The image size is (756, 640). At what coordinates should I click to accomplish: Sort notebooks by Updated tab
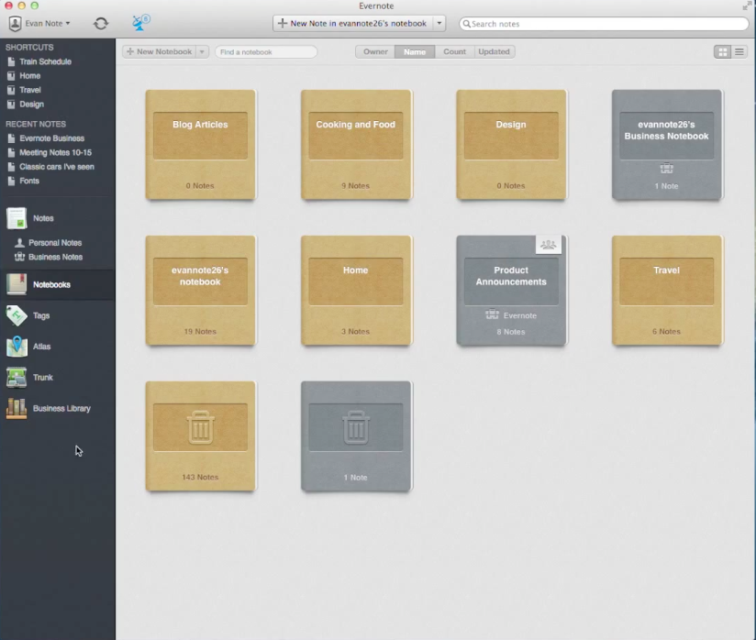point(494,52)
